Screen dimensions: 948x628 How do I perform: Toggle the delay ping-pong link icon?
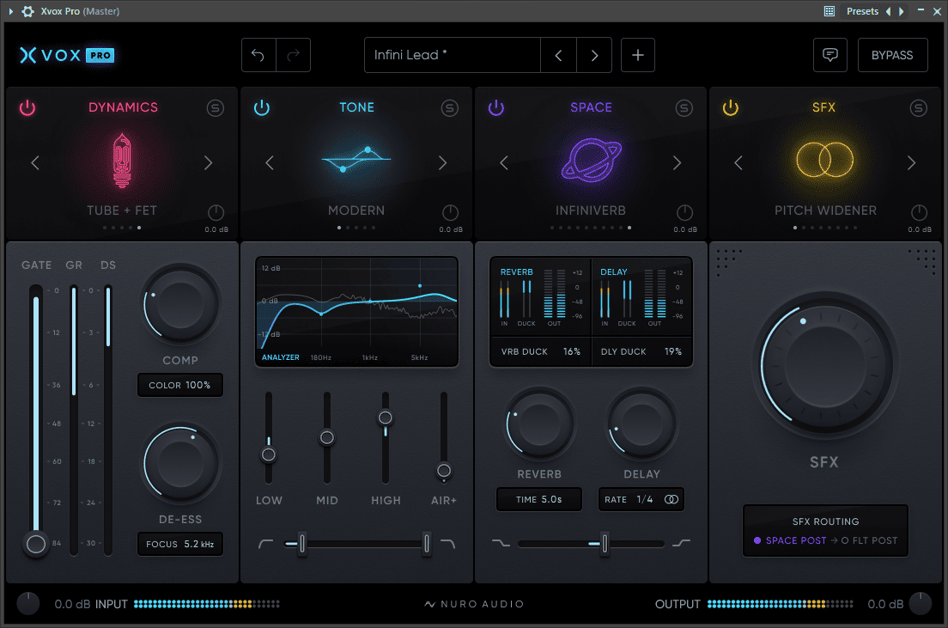click(671, 499)
